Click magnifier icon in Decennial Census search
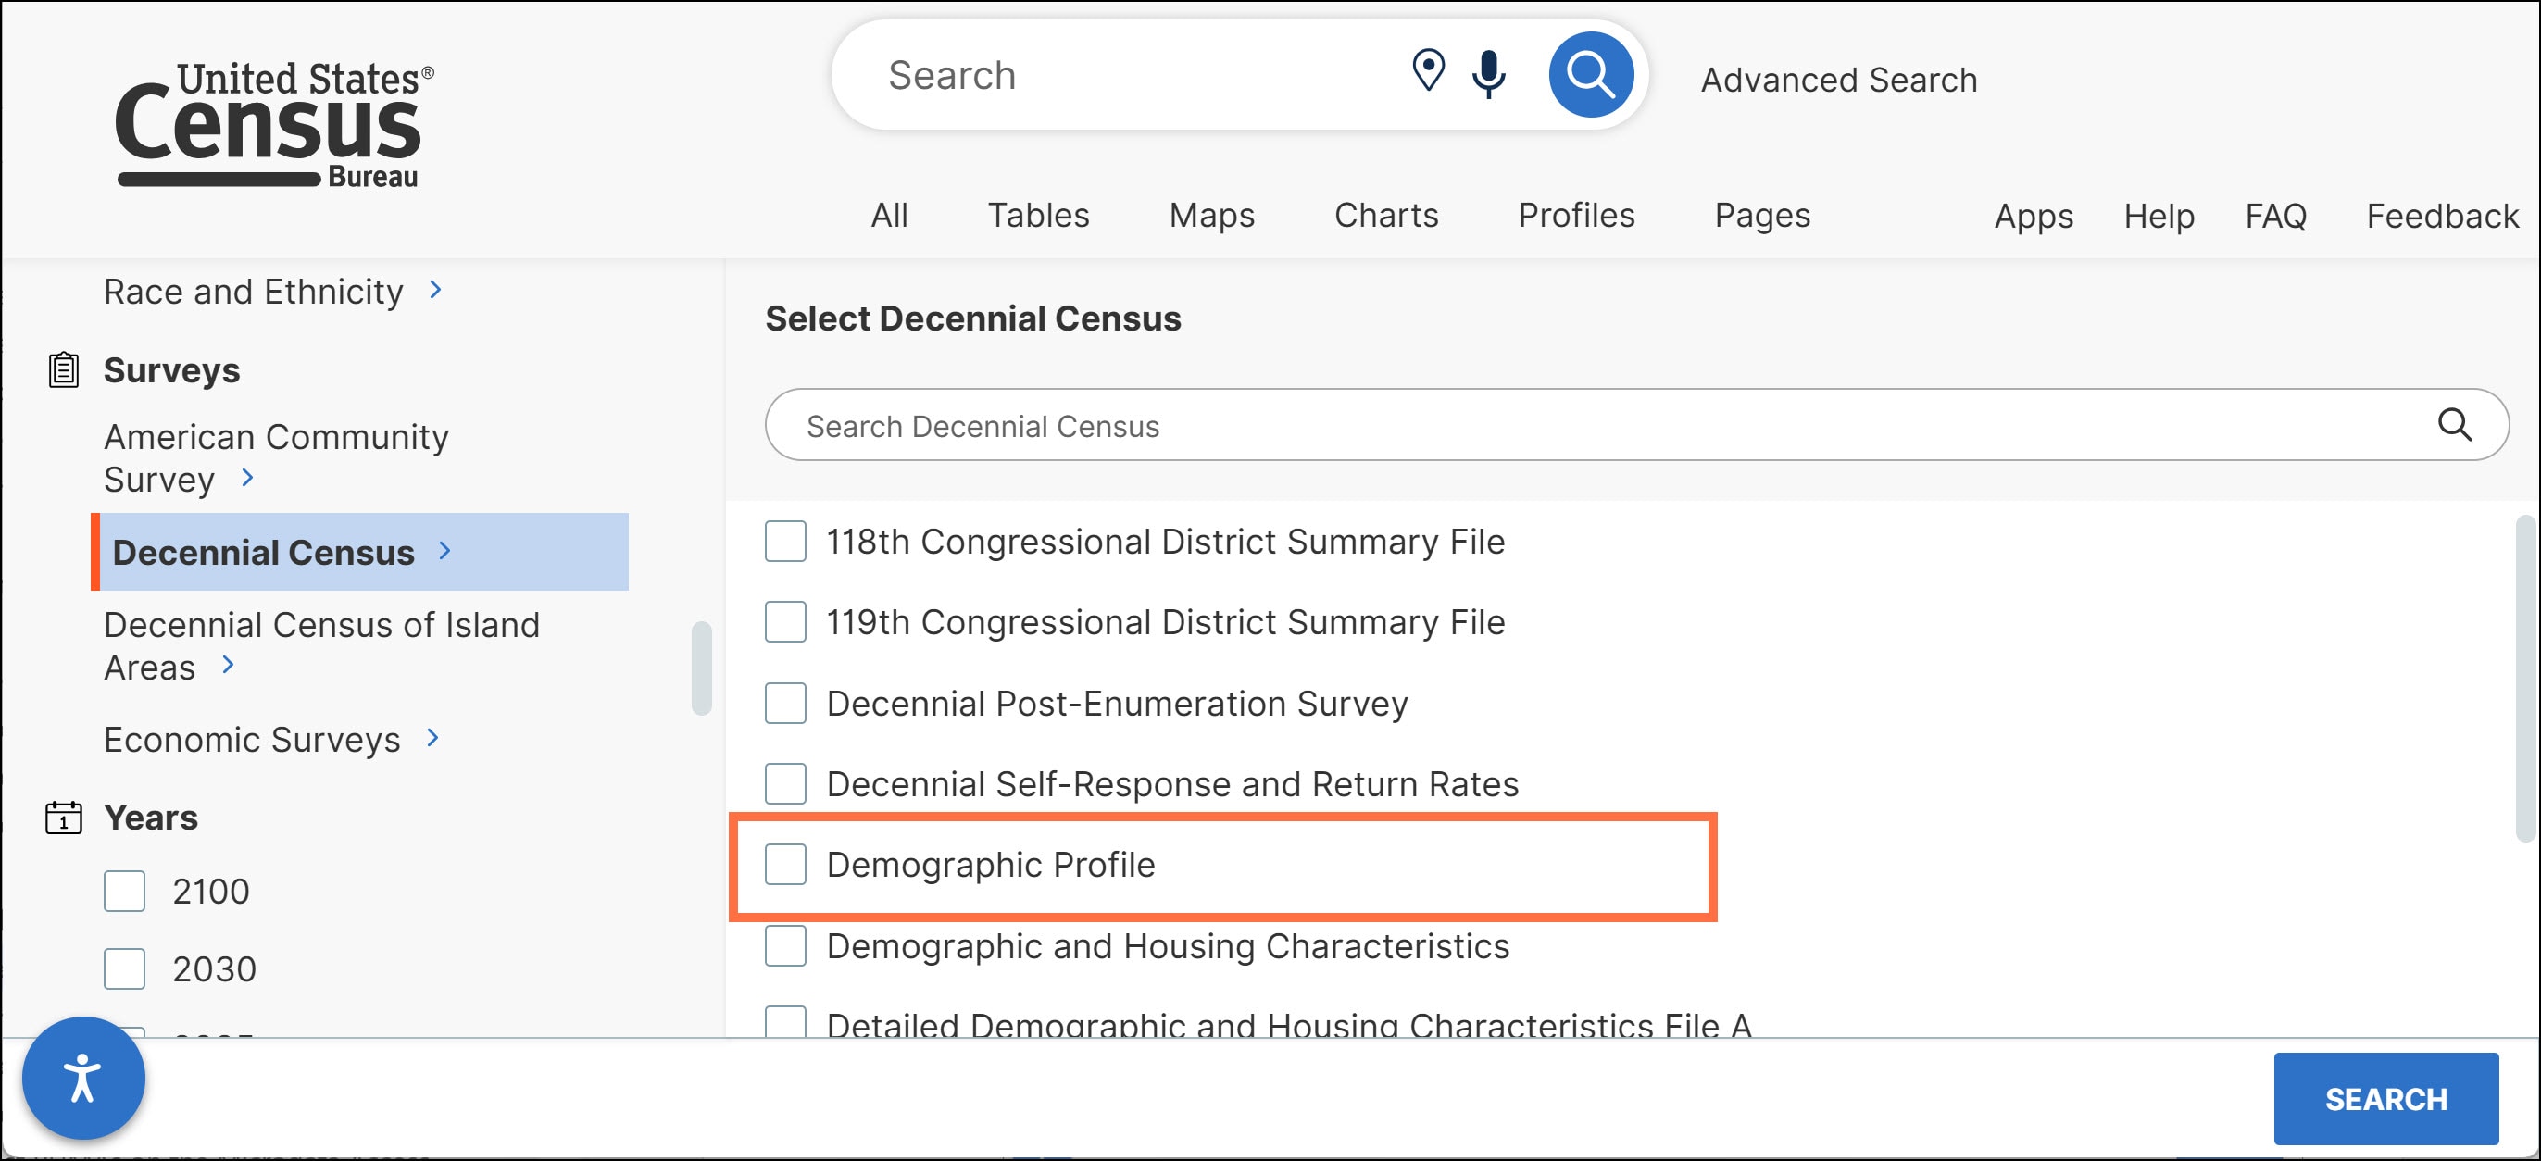 (x=2455, y=425)
